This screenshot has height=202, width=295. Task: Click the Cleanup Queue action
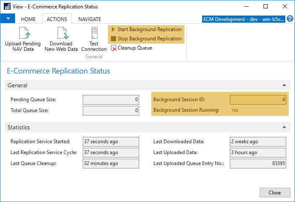pyautogui.click(x=132, y=48)
